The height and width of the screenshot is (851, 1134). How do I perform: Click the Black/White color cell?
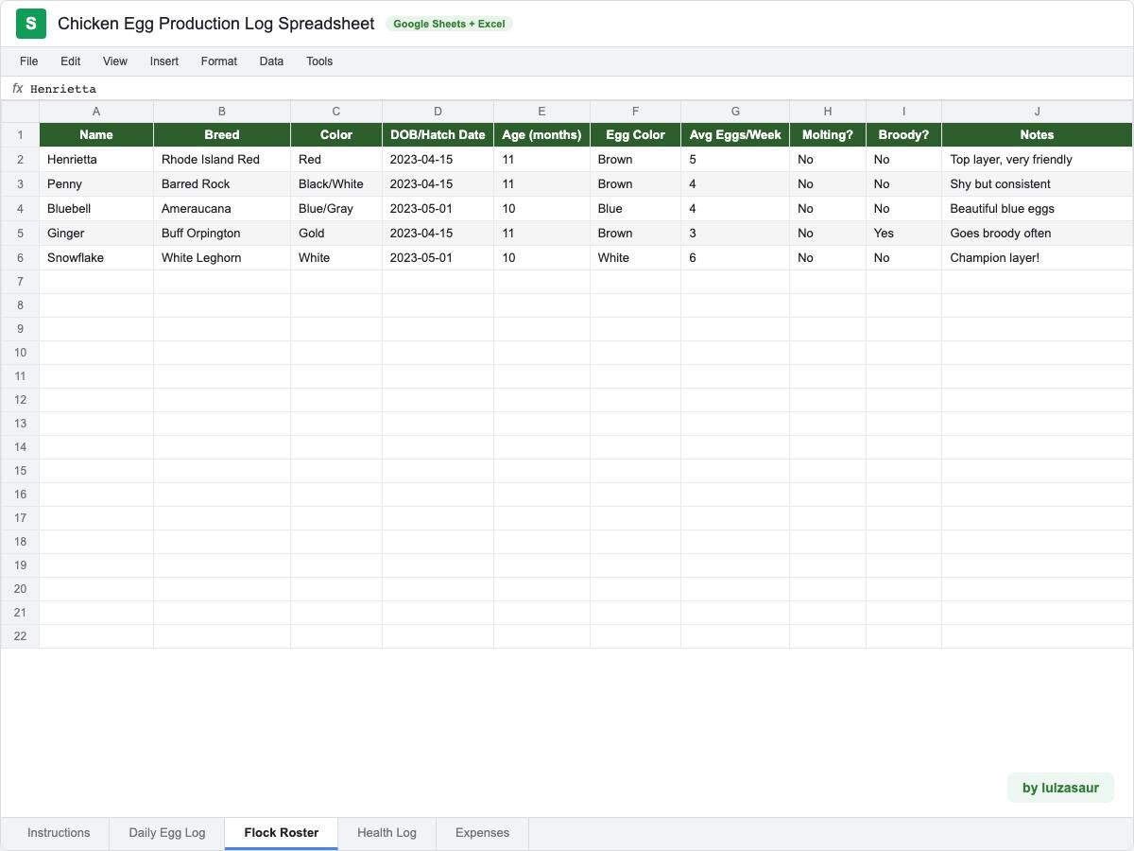click(x=336, y=184)
